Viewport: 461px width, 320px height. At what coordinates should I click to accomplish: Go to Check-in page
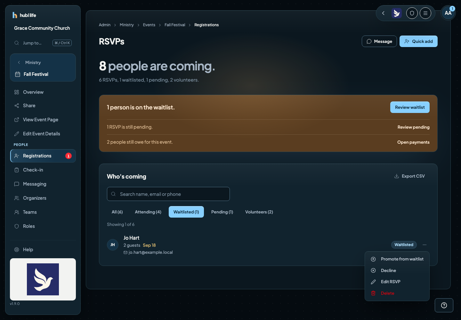pyautogui.click(x=43, y=170)
